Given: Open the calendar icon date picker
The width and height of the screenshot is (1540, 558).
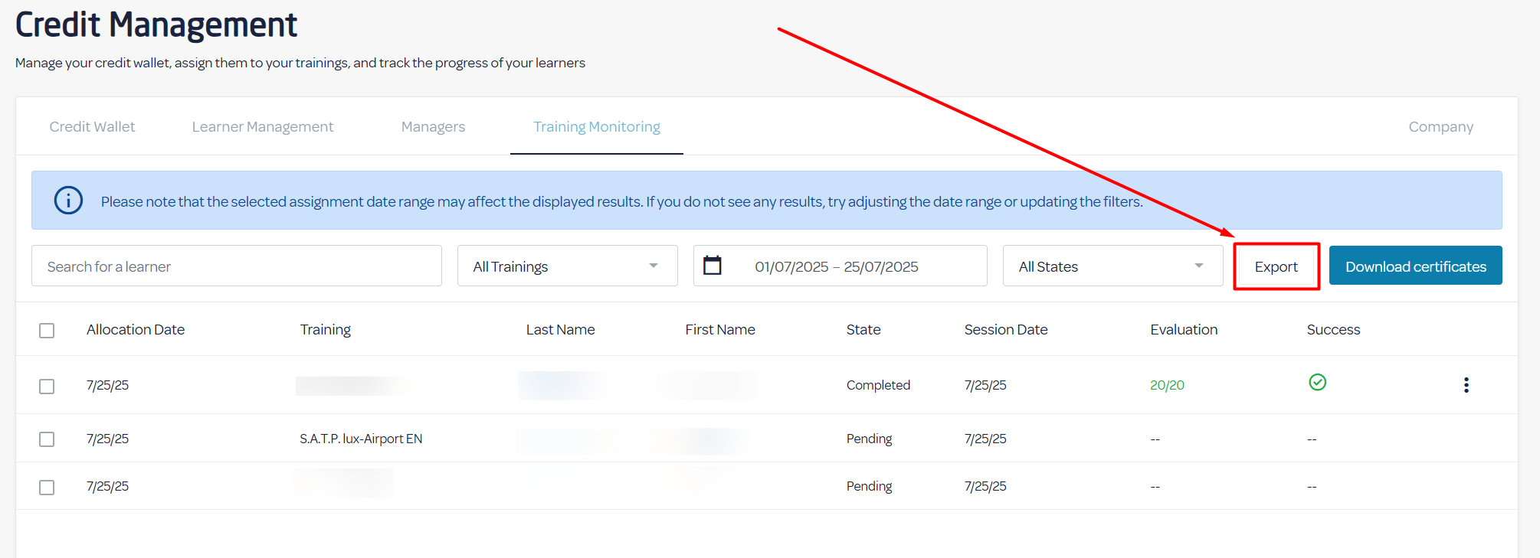Looking at the screenshot, I should click(713, 266).
